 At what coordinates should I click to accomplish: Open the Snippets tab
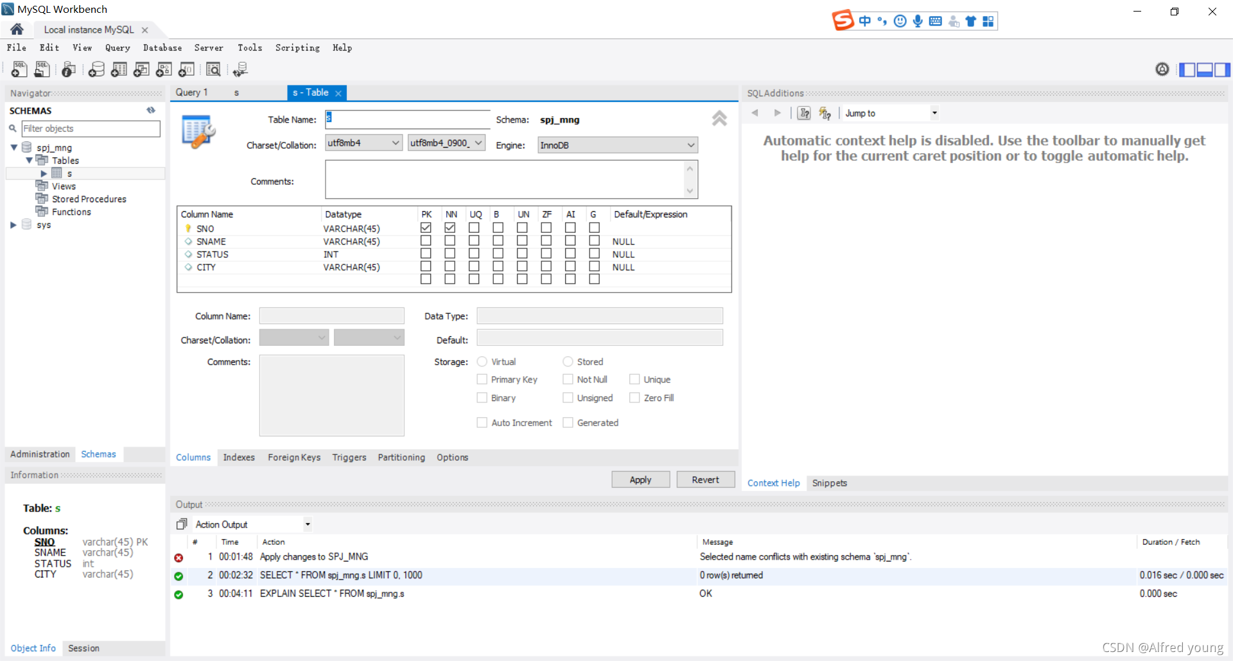829,483
